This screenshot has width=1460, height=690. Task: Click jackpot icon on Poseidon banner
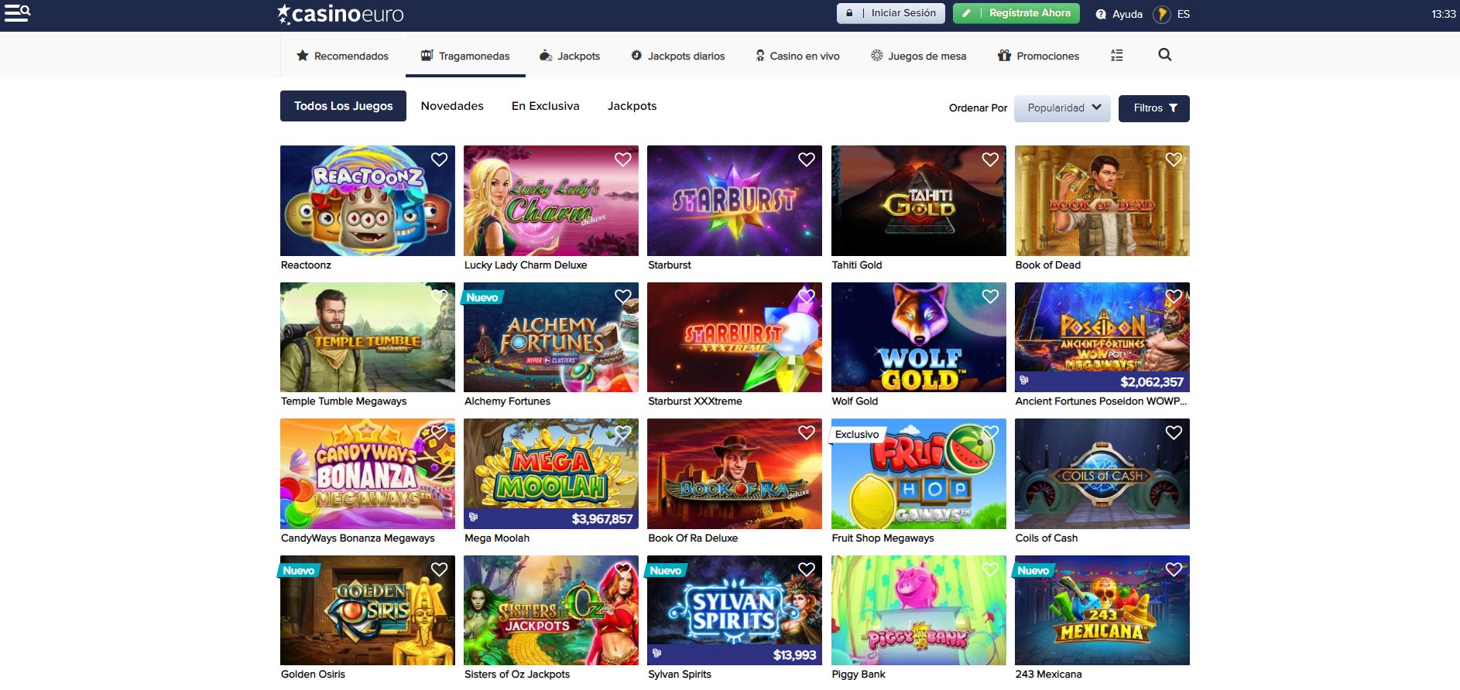[1024, 381]
